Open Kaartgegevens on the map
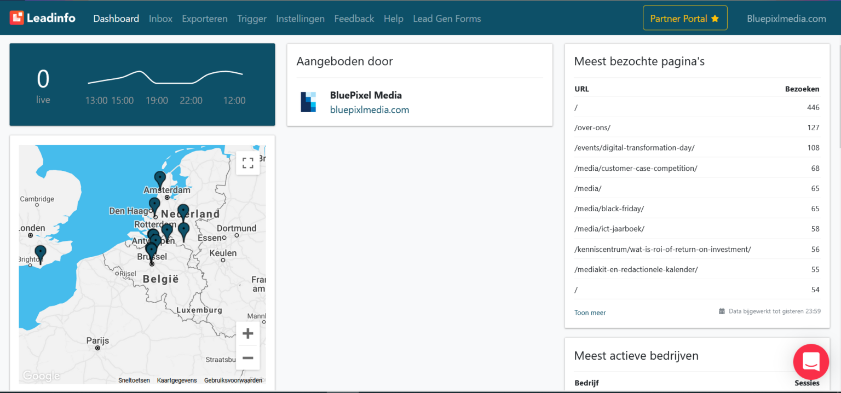 177,380
